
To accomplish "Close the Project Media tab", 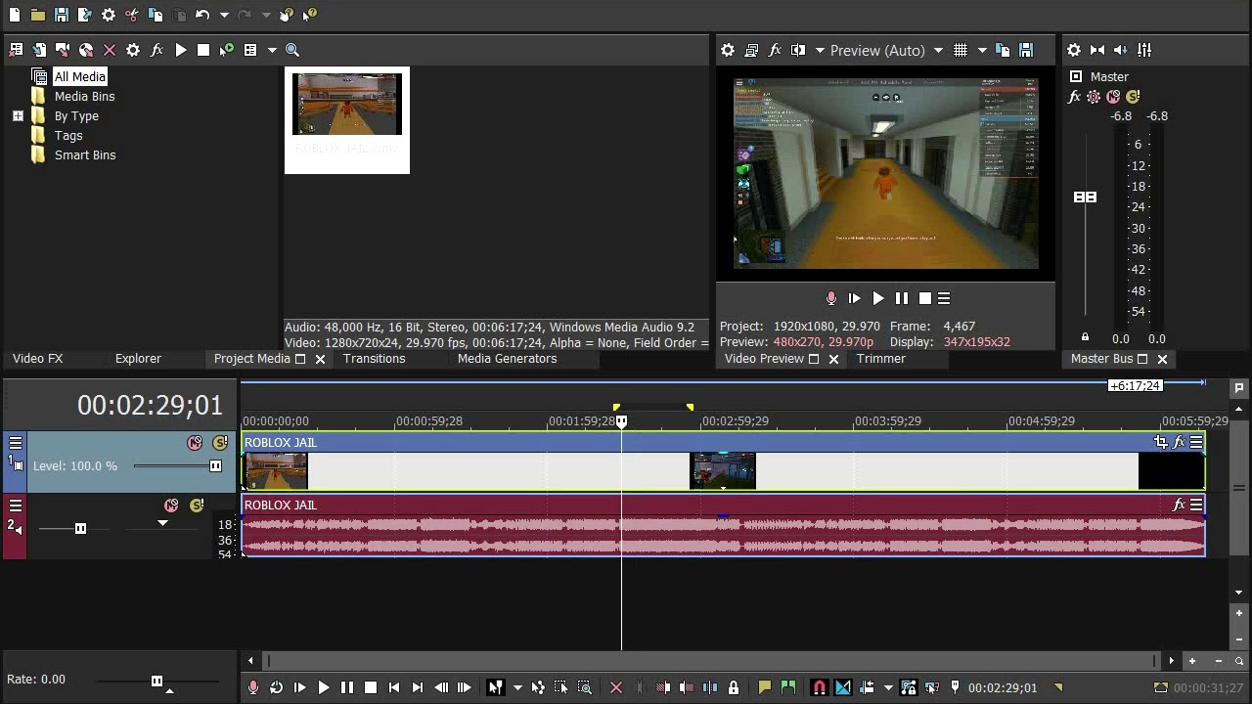I will pos(320,359).
